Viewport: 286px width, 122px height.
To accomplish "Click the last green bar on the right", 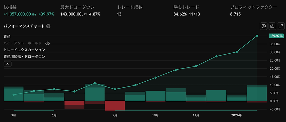I will 257,93.
